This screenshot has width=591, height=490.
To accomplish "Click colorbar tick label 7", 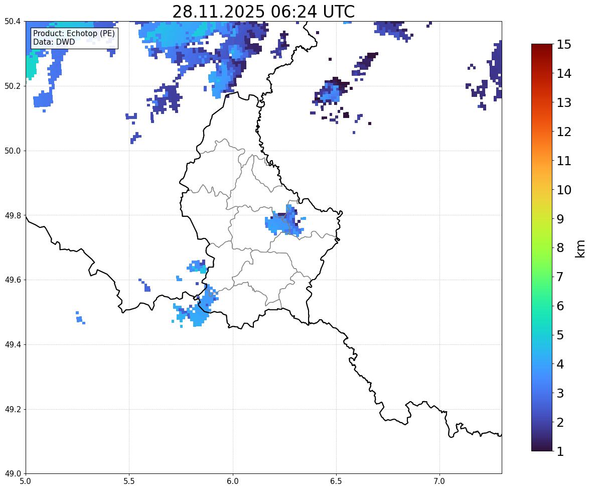I will pyautogui.click(x=560, y=277).
